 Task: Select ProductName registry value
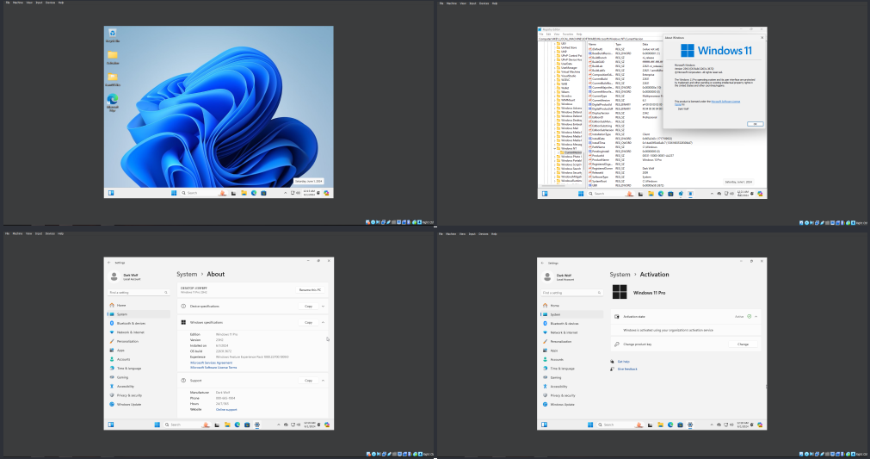point(600,160)
